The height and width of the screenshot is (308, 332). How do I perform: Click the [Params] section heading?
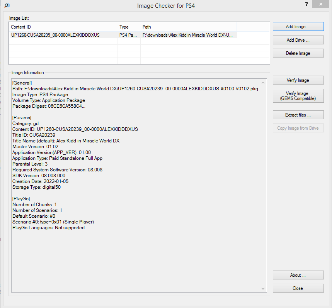pyautogui.click(x=22, y=118)
